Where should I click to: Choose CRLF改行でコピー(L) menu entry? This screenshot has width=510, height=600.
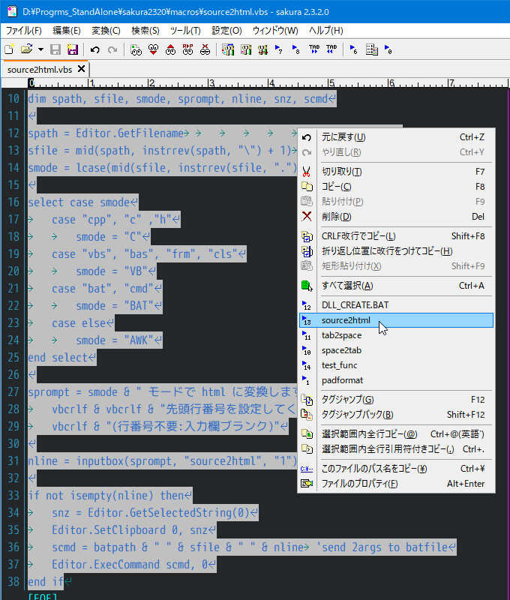pyautogui.click(x=396, y=236)
